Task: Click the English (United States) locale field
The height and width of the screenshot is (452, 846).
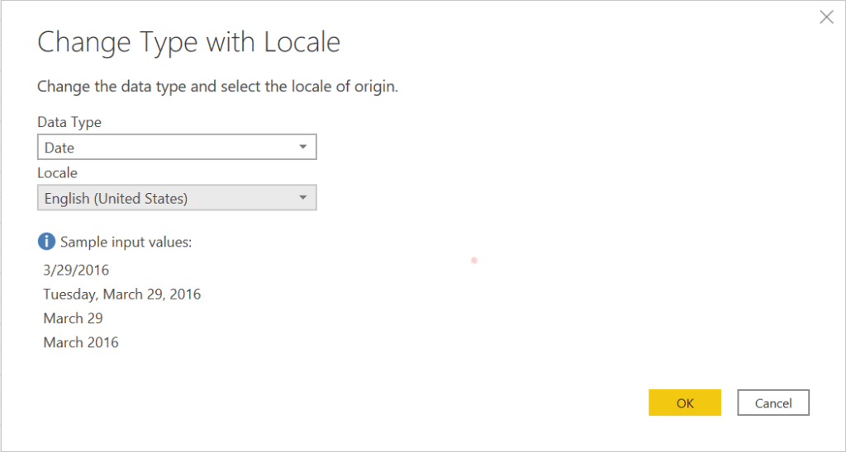Action: pos(165,198)
